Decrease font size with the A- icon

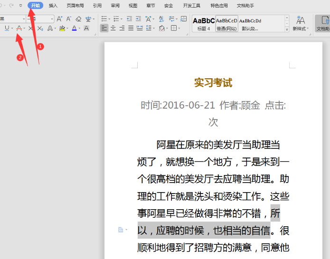coord(69,19)
